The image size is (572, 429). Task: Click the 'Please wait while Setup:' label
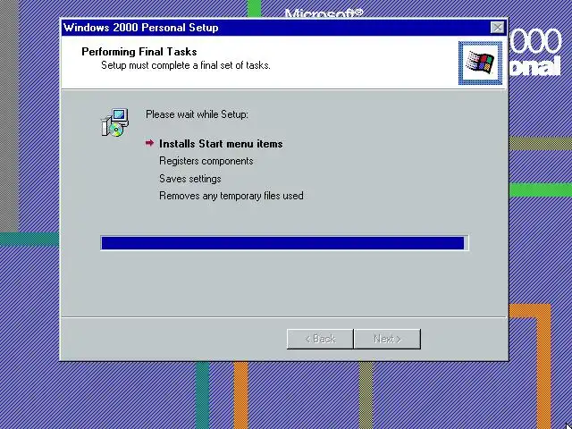click(197, 114)
